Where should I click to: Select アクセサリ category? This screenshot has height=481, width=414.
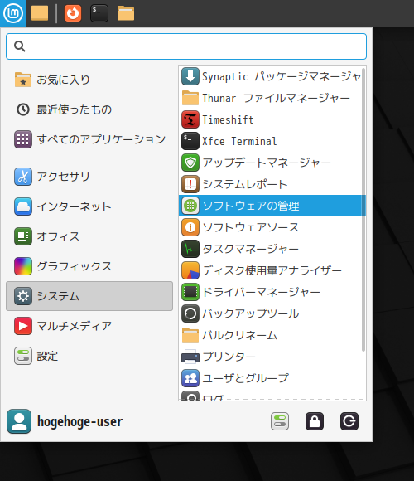coord(89,177)
